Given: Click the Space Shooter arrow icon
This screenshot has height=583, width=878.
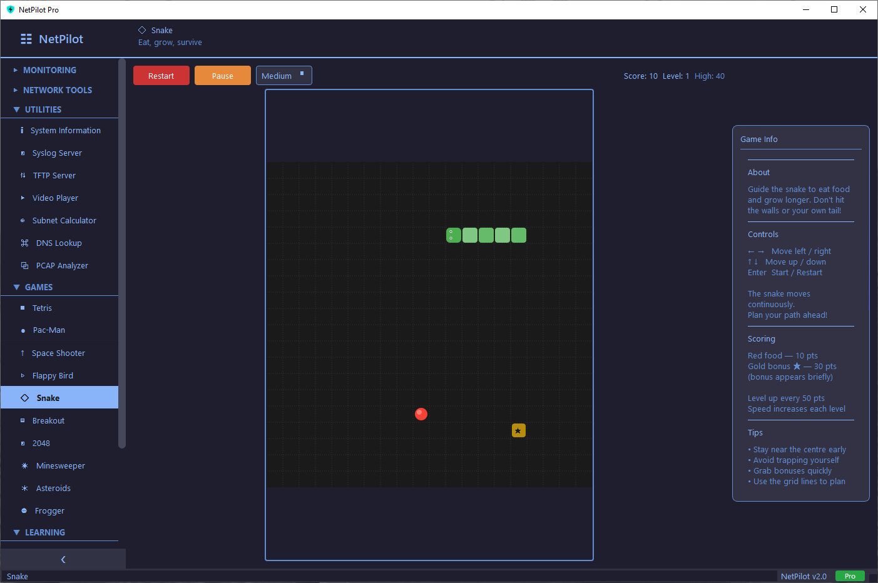Looking at the screenshot, I should click(x=23, y=353).
